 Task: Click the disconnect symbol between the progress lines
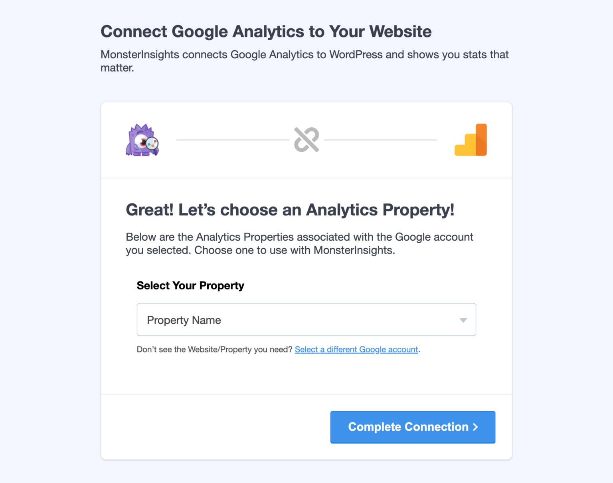(306, 140)
